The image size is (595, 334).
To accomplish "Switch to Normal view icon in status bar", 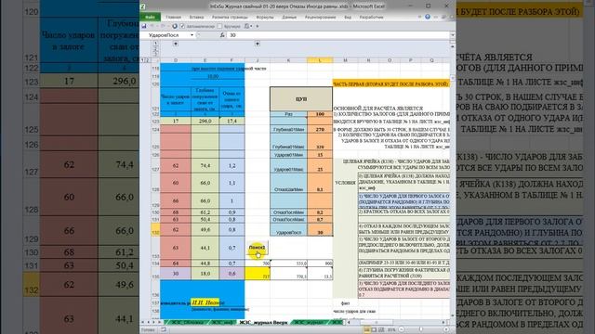I will coord(367,330).
